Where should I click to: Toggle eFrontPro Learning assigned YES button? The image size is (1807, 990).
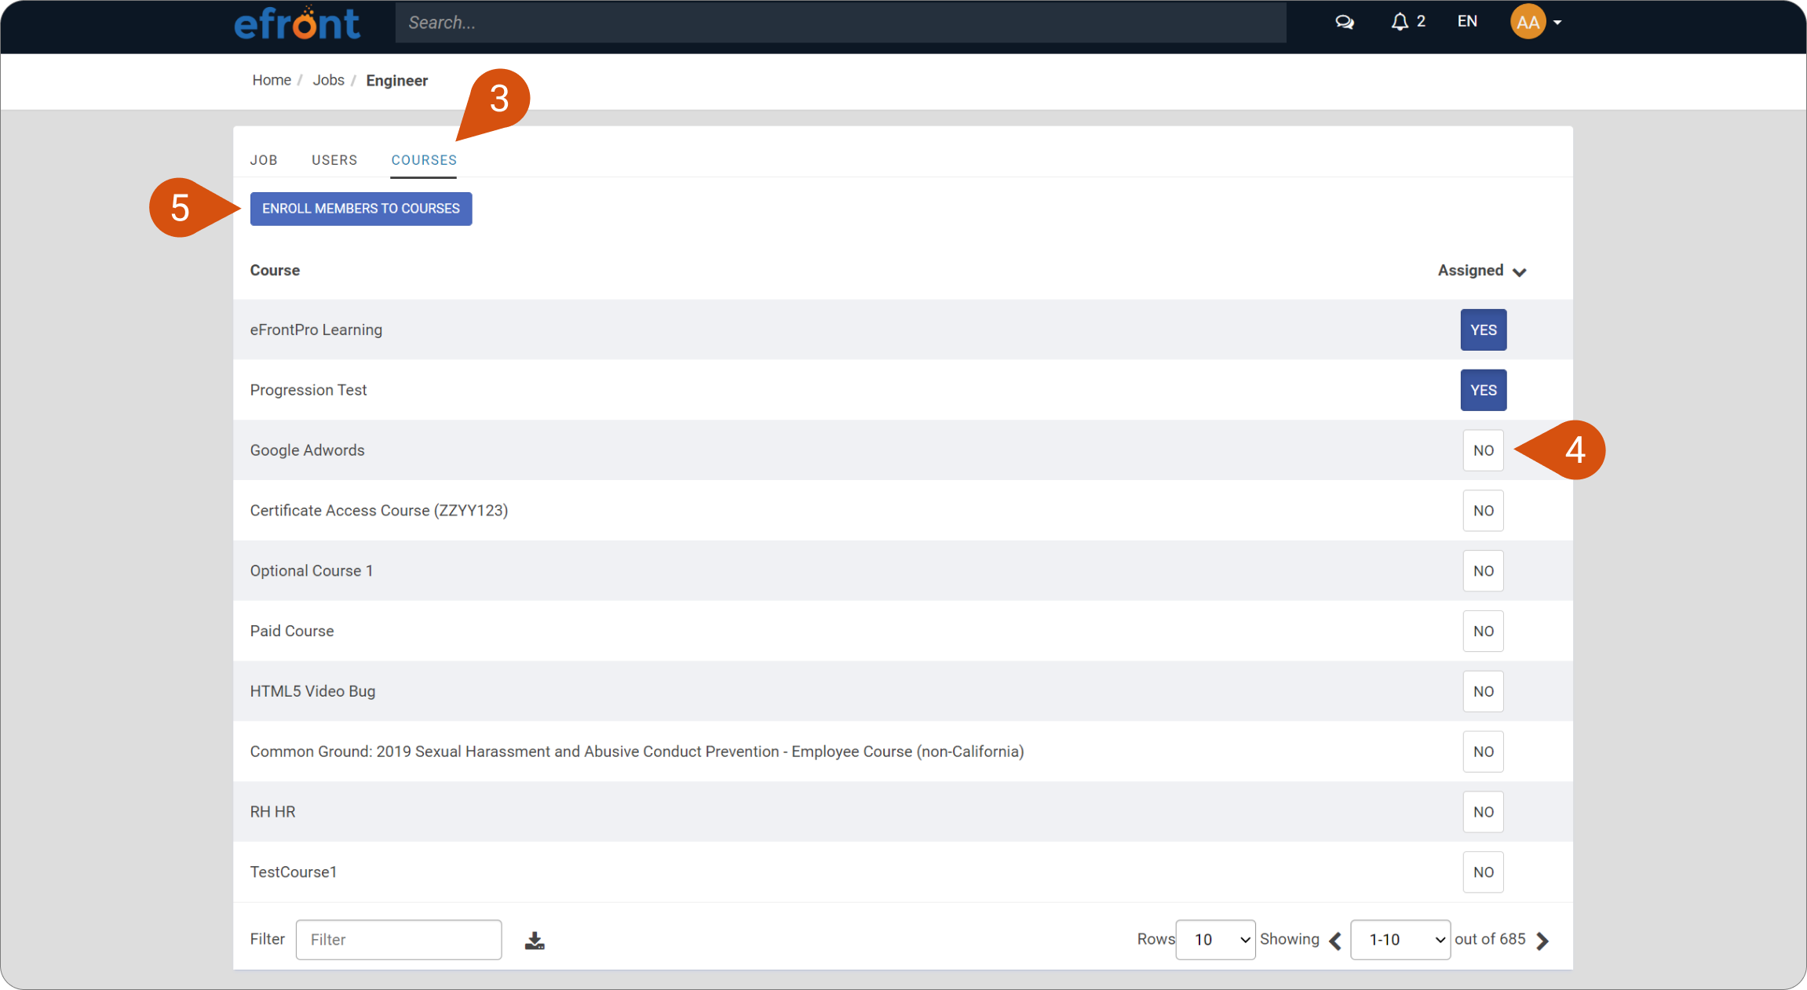click(x=1483, y=329)
